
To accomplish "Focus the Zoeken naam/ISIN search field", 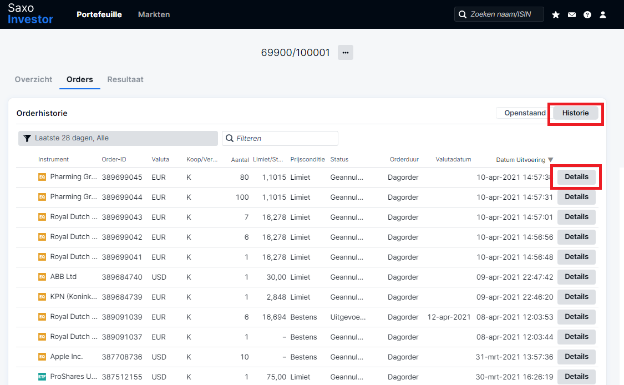I will point(499,14).
